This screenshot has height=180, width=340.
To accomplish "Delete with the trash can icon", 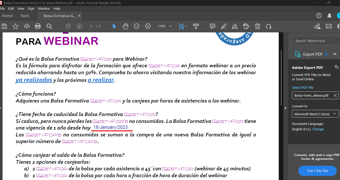I will tap(258, 26).
